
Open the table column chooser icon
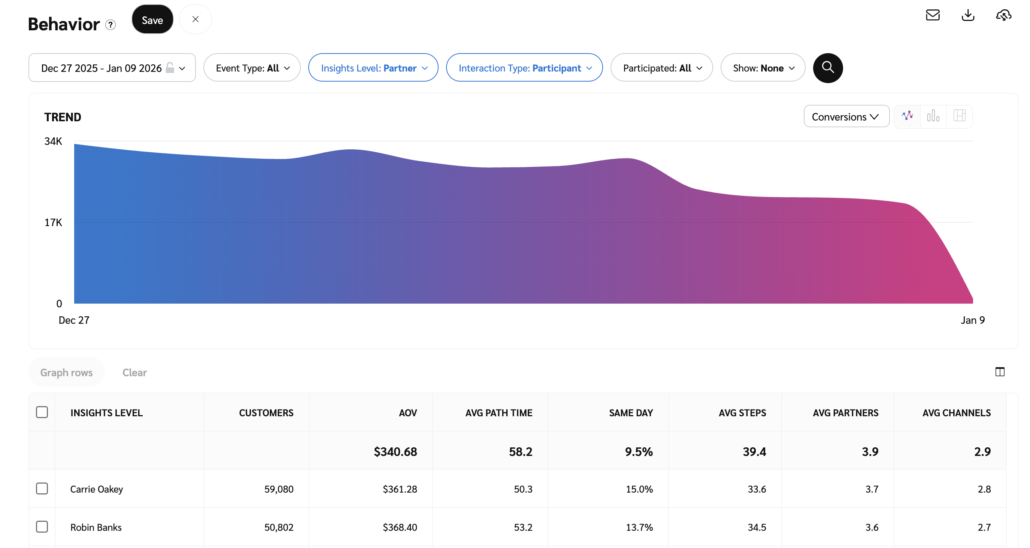1000,372
